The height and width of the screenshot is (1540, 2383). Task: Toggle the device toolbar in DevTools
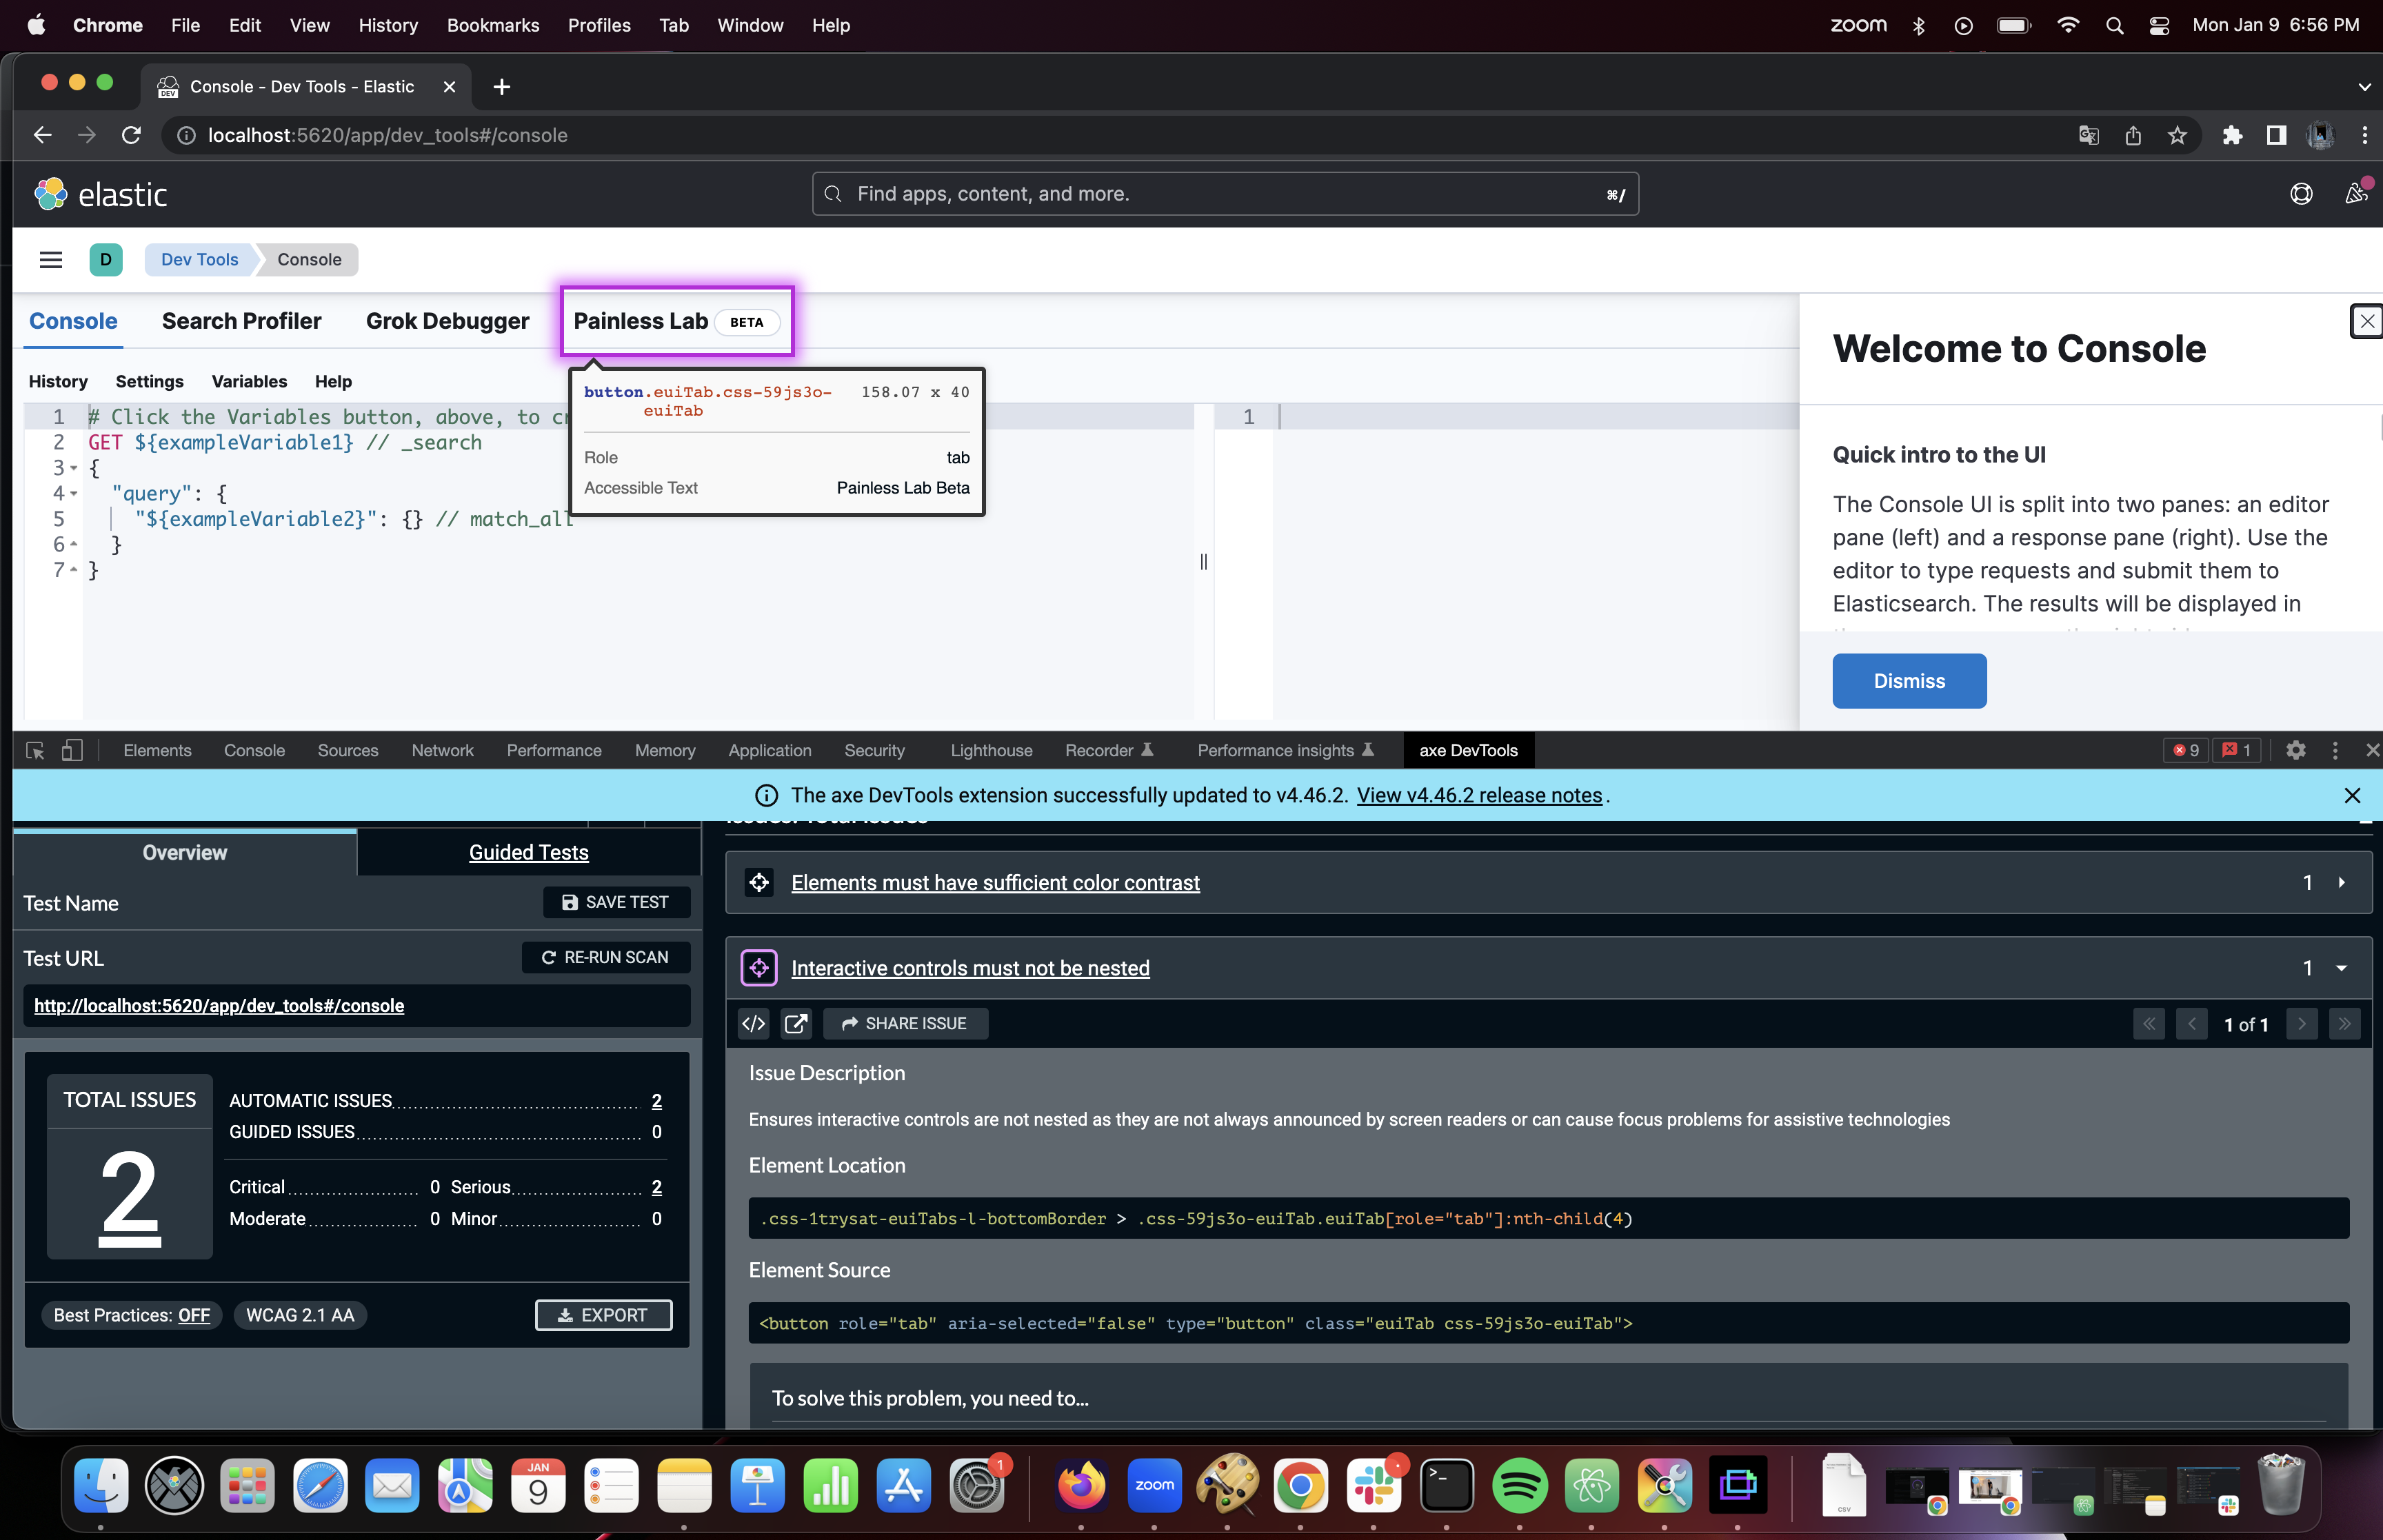(x=72, y=750)
